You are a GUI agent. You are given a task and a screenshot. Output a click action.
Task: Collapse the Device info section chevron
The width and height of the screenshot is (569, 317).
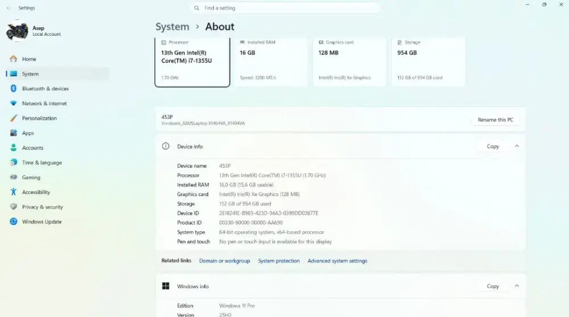pyautogui.click(x=517, y=146)
